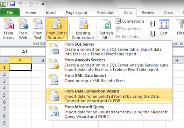Select row 3 header

click(4, 81)
